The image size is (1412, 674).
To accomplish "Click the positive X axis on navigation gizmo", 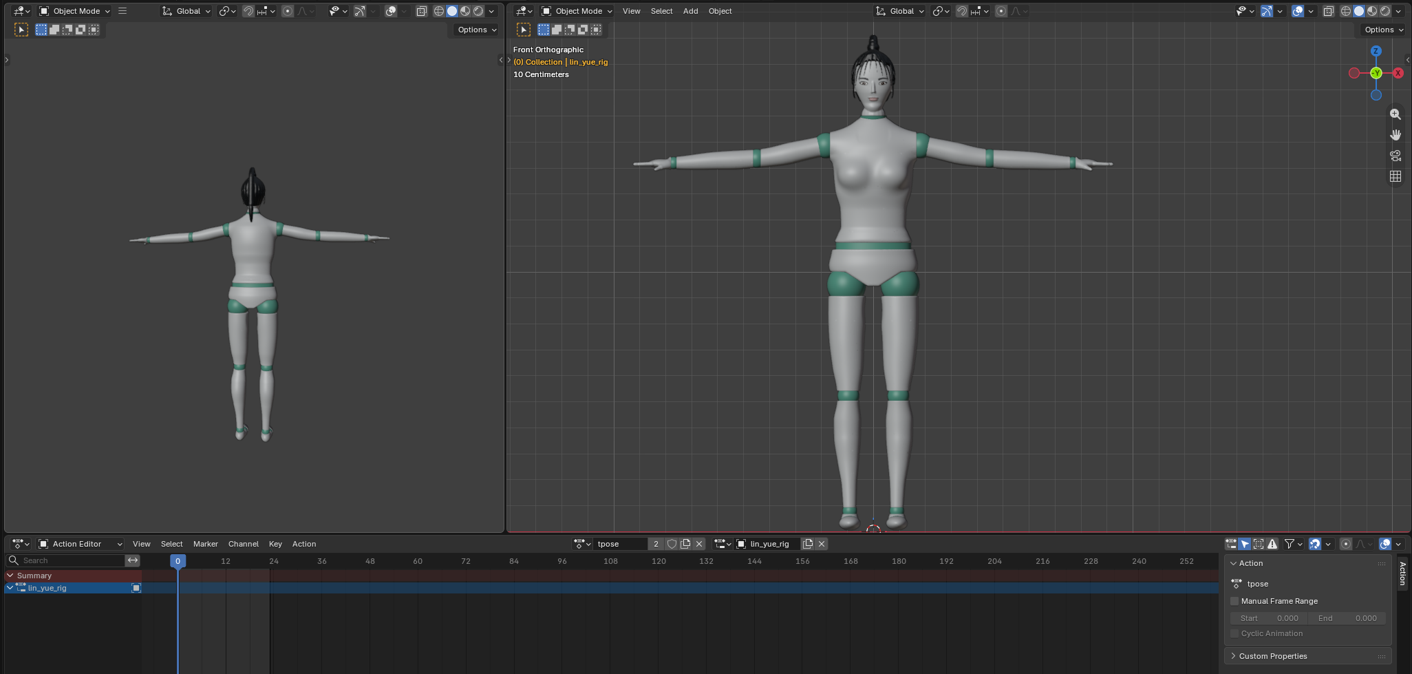I will tap(1398, 73).
